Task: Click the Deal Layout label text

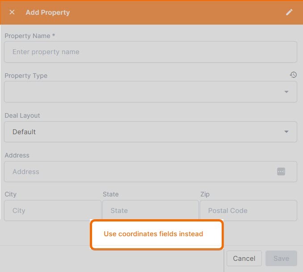Action: [x=22, y=115]
